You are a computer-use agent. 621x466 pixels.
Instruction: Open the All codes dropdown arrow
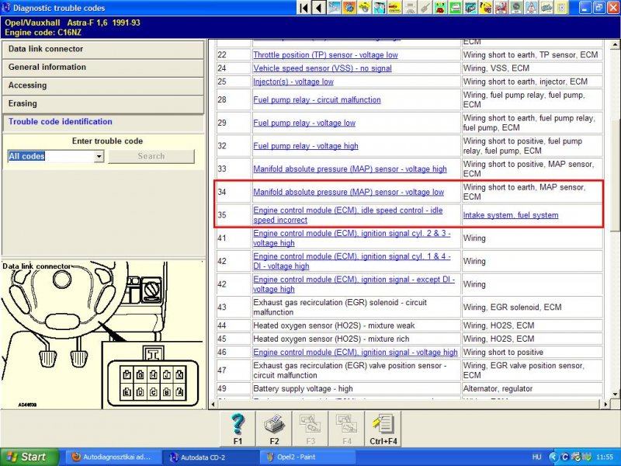(99, 156)
